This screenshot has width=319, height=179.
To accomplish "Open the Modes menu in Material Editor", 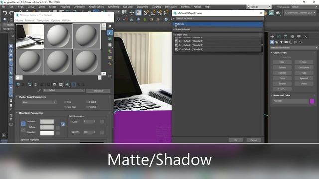I will pos(19,20).
